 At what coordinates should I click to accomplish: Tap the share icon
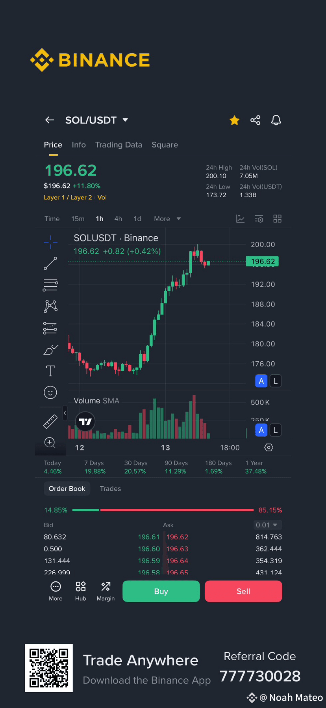click(255, 120)
